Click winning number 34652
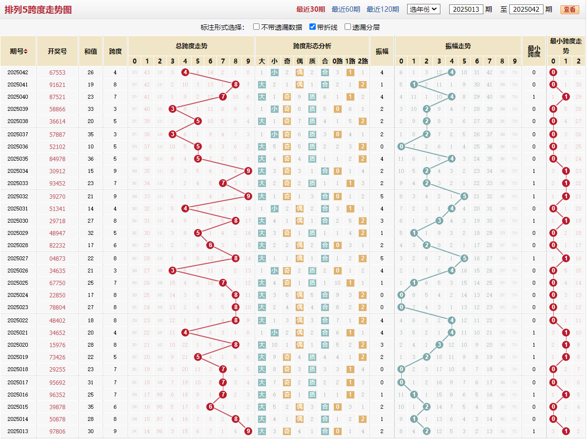The width and height of the screenshot is (587, 439). [x=57, y=333]
